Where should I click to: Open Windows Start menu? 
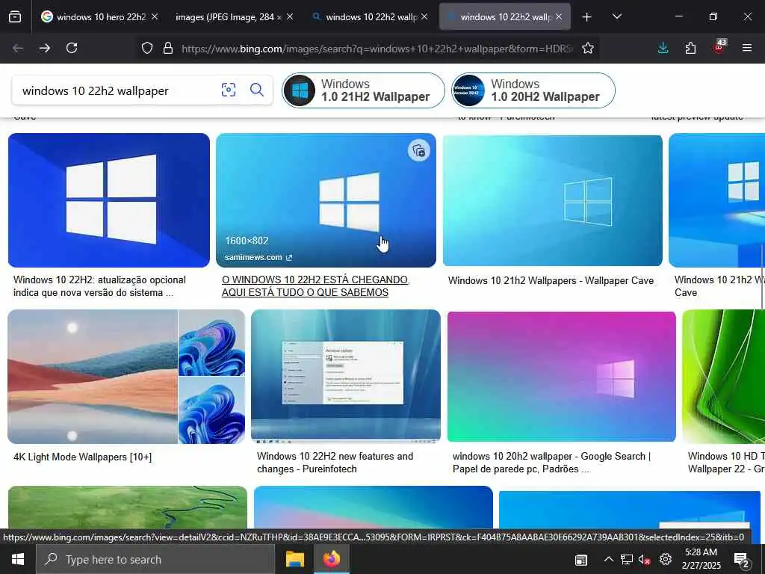pos(18,559)
